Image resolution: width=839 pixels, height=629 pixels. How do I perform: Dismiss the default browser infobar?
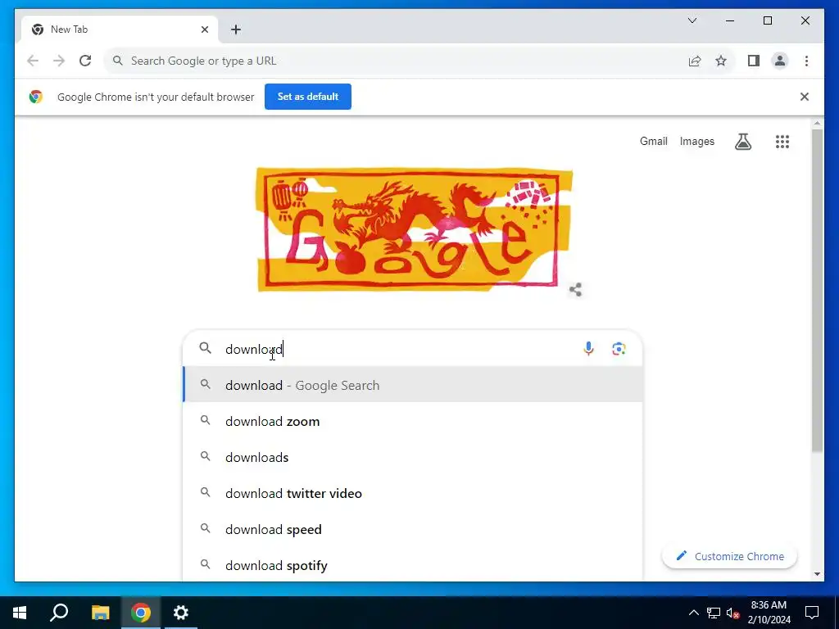pyautogui.click(x=805, y=97)
